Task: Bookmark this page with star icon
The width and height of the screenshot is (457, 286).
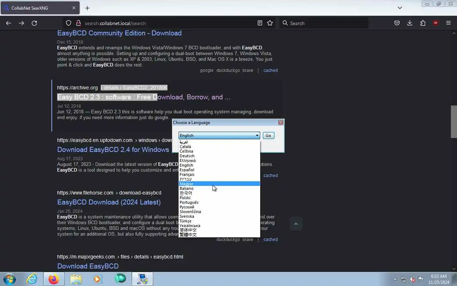Action: coord(270,23)
